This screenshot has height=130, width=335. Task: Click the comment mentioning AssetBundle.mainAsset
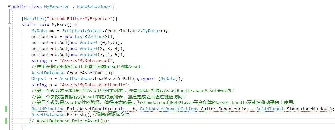[133, 90]
